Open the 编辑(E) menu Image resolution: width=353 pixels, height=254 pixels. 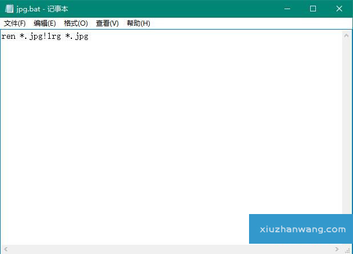coord(45,23)
